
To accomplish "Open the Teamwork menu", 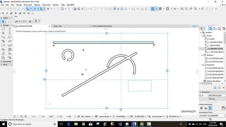I will 46,5.
